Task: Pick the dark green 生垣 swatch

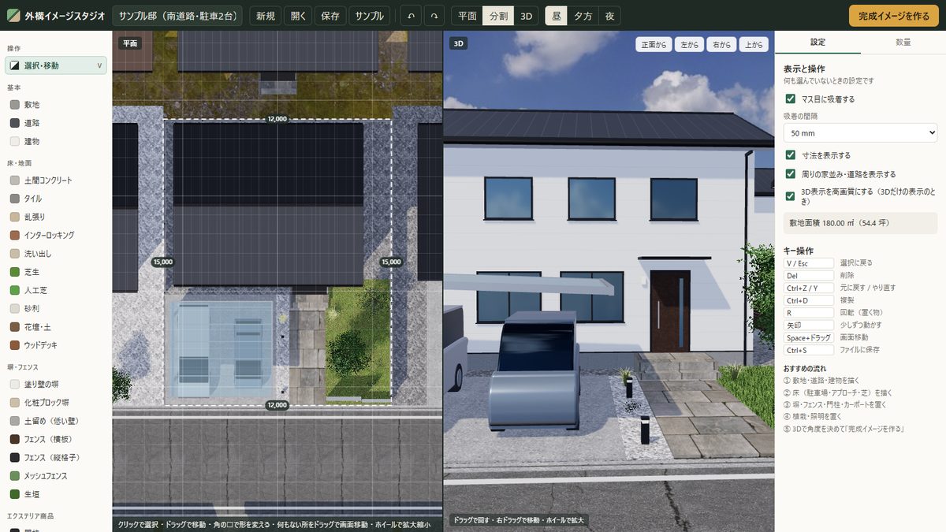Action: (15, 494)
